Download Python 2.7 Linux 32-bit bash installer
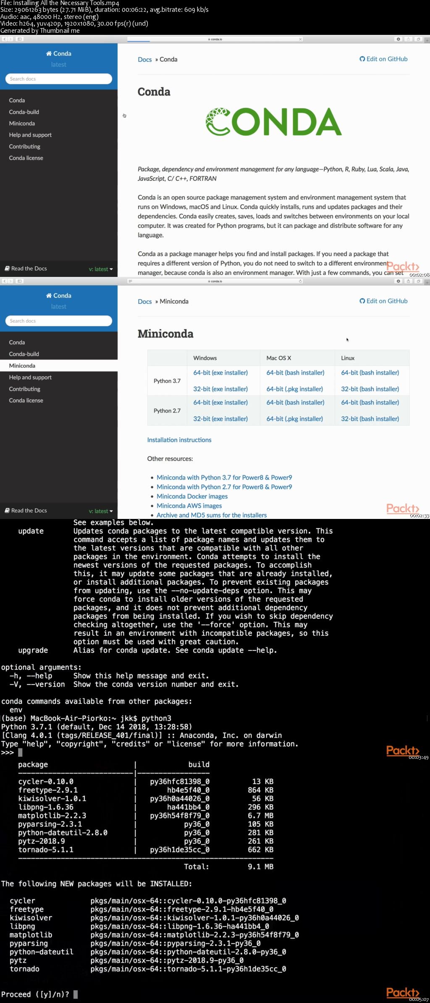 pos(370,419)
